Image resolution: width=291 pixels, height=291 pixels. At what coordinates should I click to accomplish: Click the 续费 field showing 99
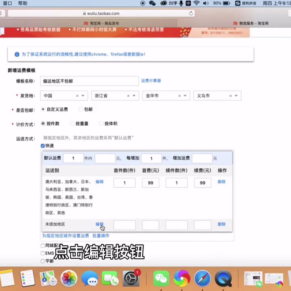coord(202,183)
